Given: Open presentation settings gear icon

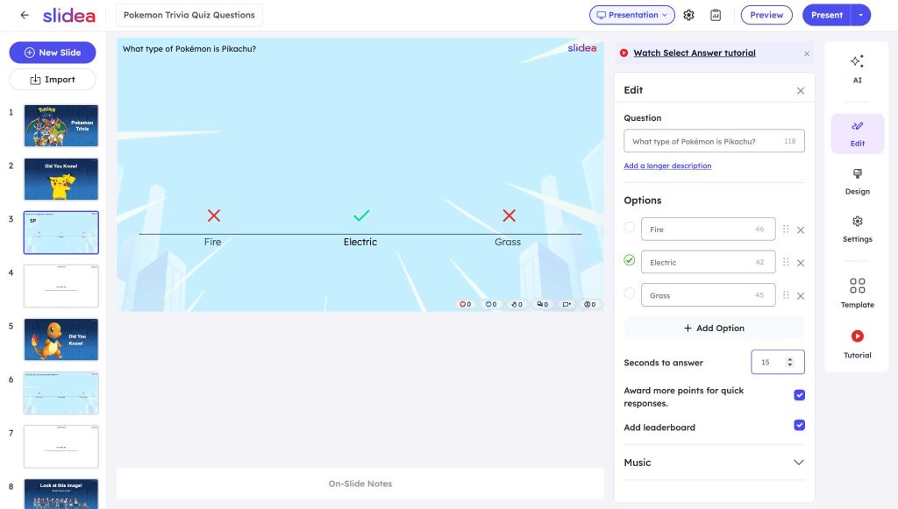Looking at the screenshot, I should coord(688,15).
